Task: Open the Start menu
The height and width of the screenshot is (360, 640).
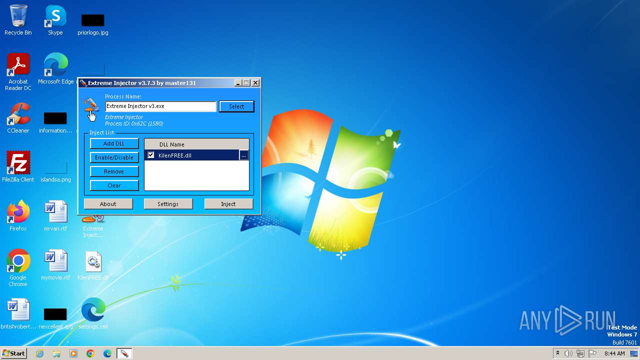Action: (13, 353)
